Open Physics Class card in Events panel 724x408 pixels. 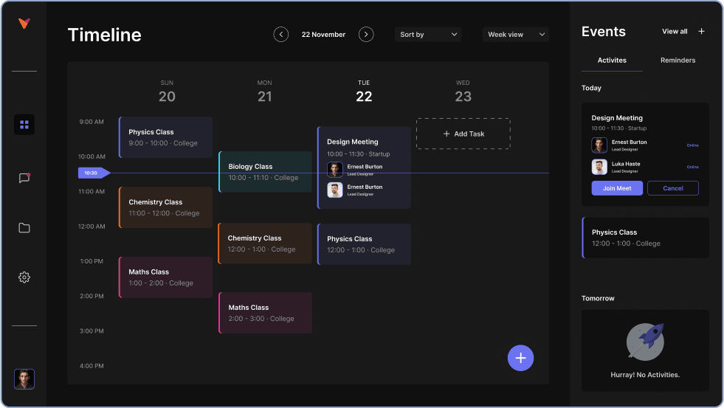[x=646, y=238]
